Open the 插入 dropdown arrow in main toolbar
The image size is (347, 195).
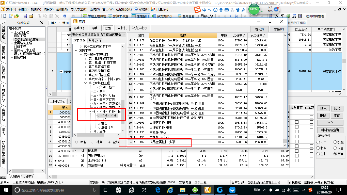tap(60, 23)
